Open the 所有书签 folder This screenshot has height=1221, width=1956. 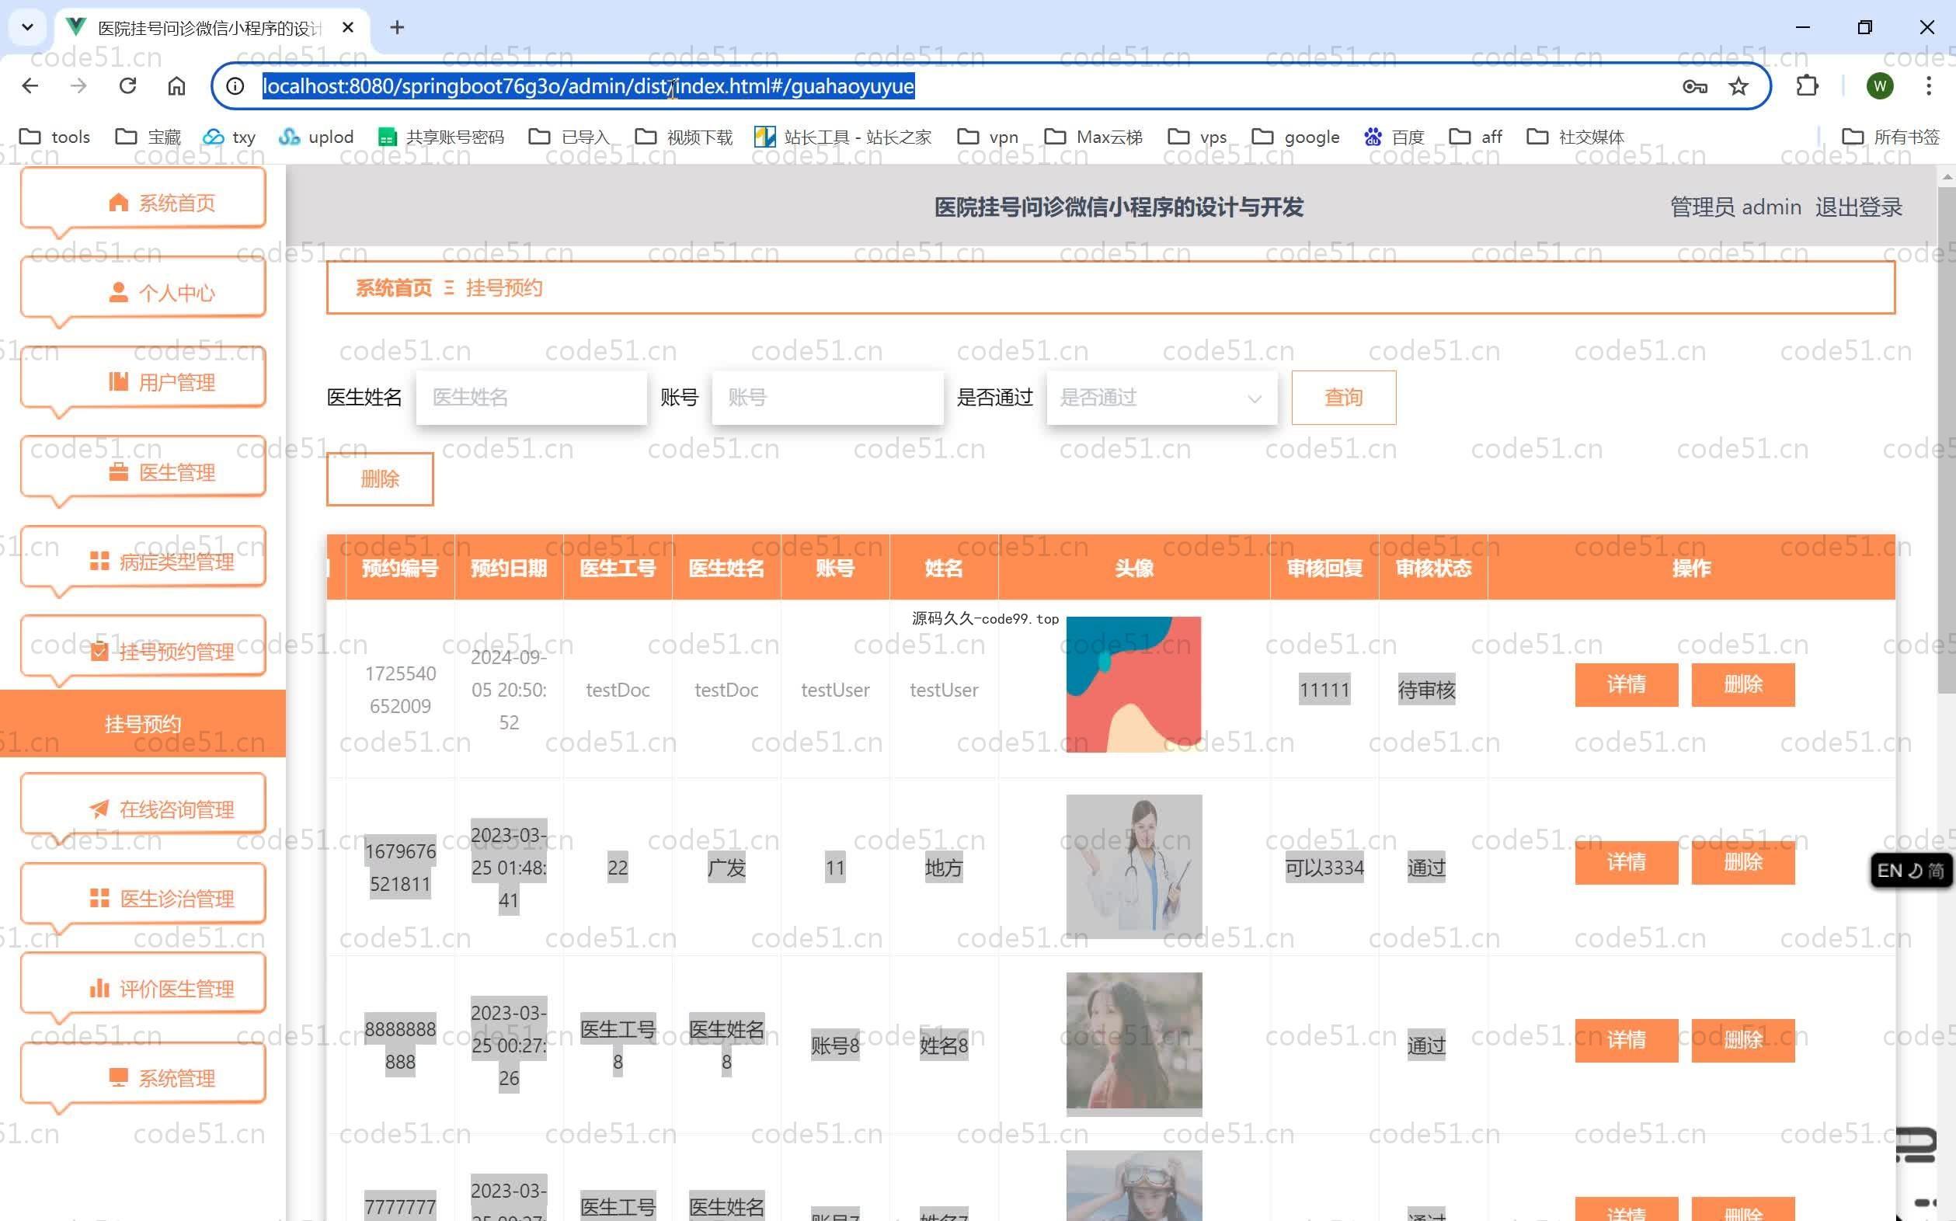point(1890,137)
